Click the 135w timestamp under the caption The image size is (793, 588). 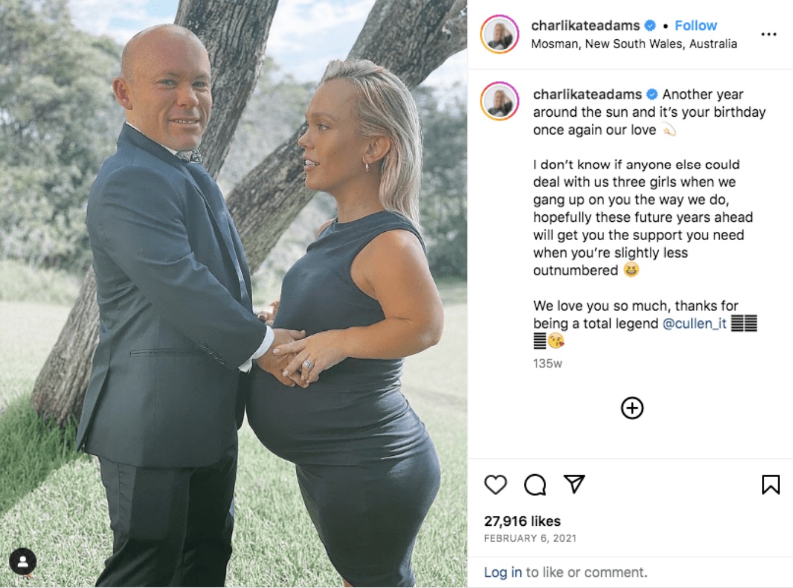pyautogui.click(x=547, y=364)
